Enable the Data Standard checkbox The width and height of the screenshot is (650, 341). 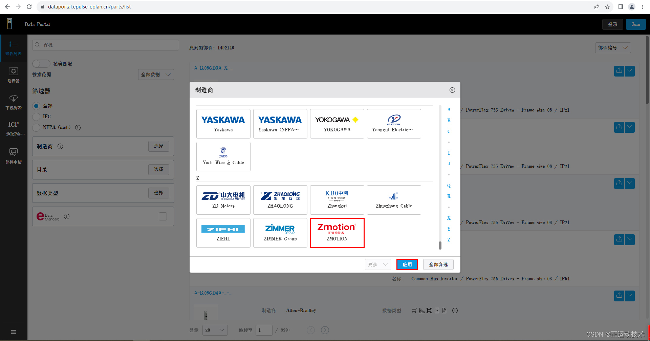(x=163, y=216)
